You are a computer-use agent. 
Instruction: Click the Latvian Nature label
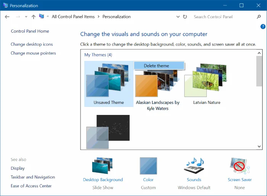207,102
